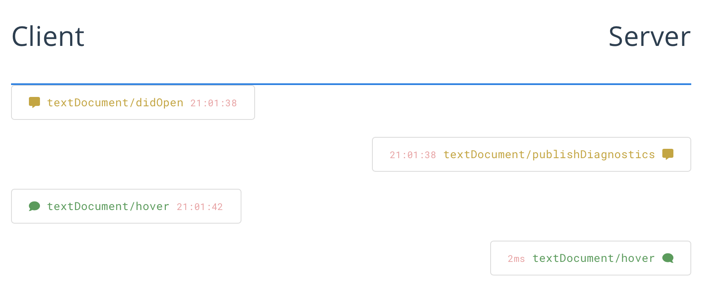Select the textDocument/hover request card
The height and width of the screenshot is (284, 704).
126,206
